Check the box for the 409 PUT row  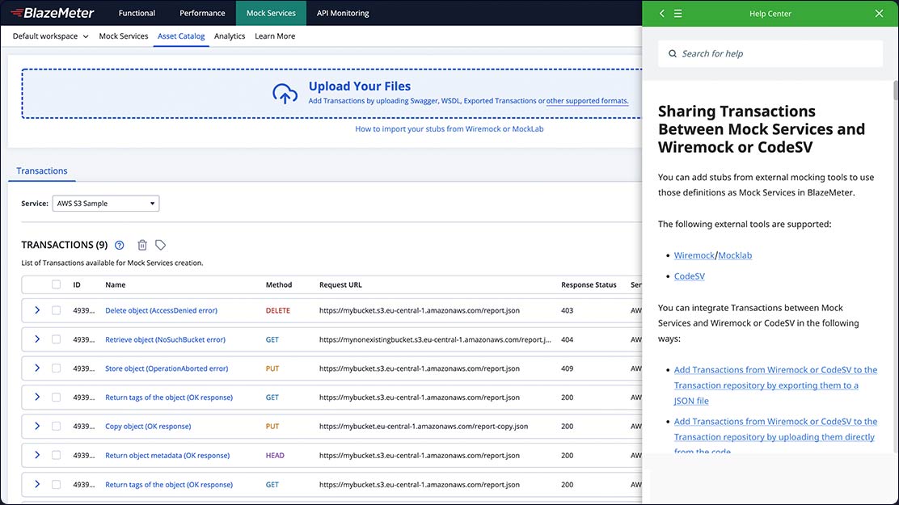pyautogui.click(x=57, y=368)
